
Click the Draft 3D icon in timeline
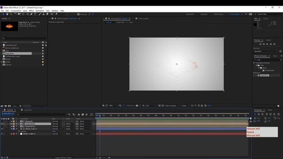[74, 114]
